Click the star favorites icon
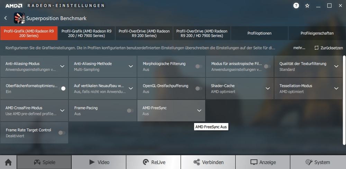The height and width of the screenshot is (169, 346). tap(307, 6)
